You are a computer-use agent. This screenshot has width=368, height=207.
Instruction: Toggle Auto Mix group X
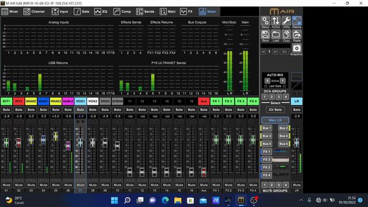pos(267,80)
